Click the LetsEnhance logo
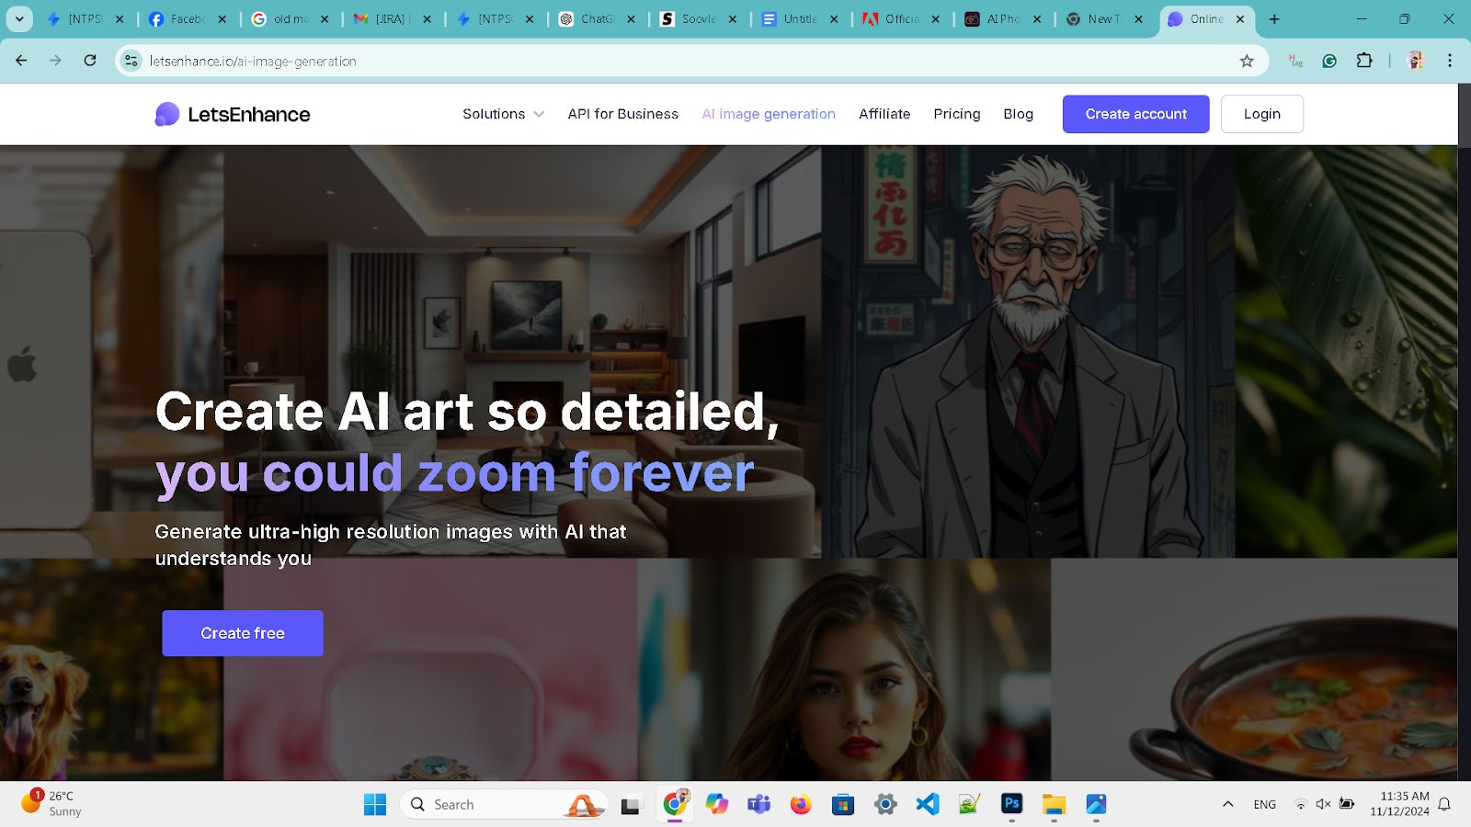Viewport: 1471px width, 827px height. pos(233,114)
